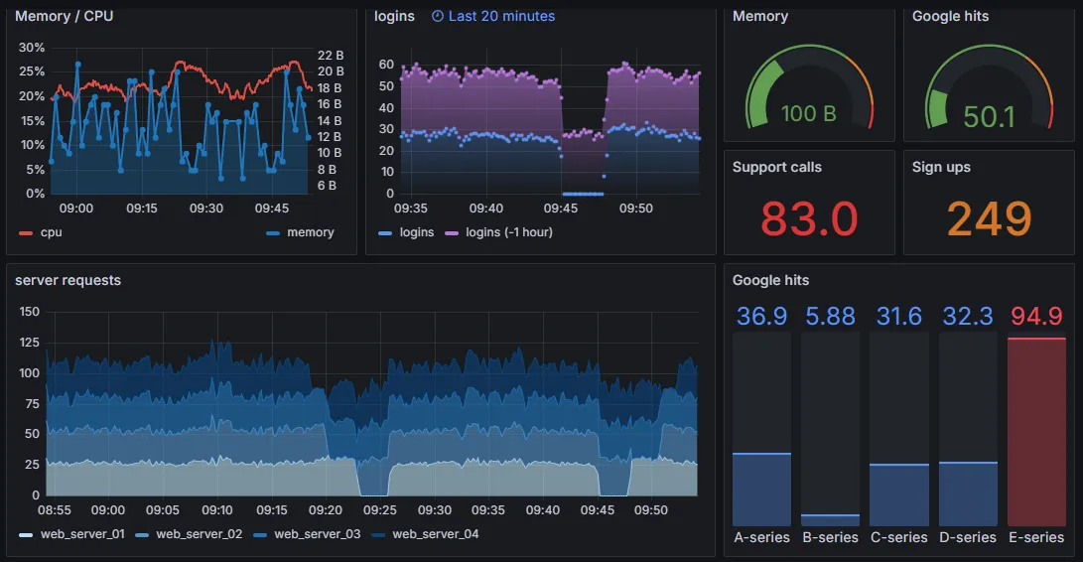Click the blue logins legend color marker
1083x562 pixels.
point(385,233)
